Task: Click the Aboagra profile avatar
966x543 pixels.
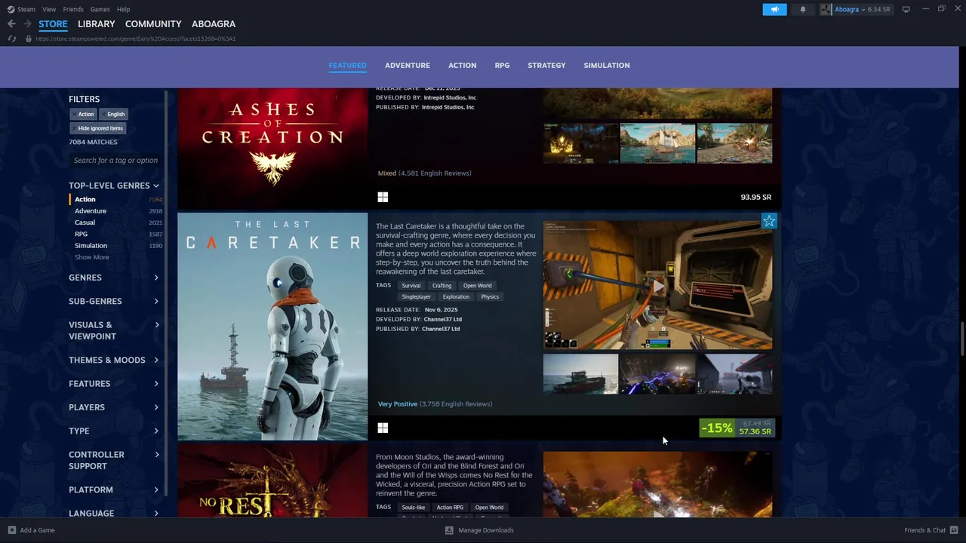Action: [826, 9]
